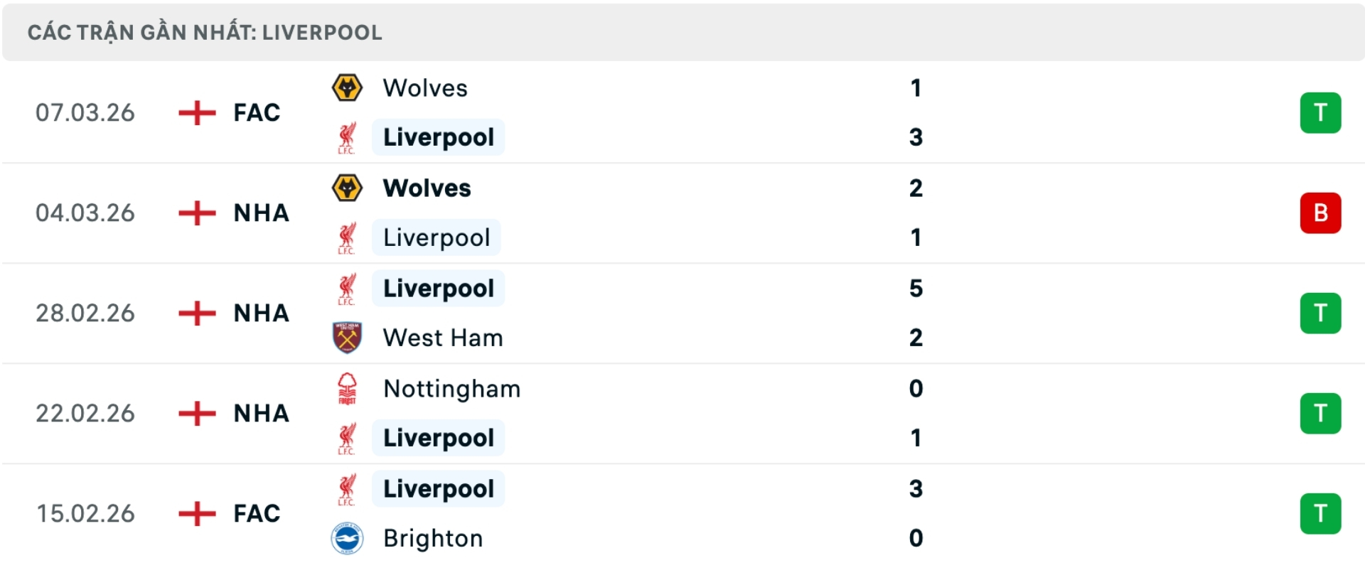This screenshot has width=1365, height=563.
Task: Click the Nottingham Forest crest icon
Action: (347, 389)
